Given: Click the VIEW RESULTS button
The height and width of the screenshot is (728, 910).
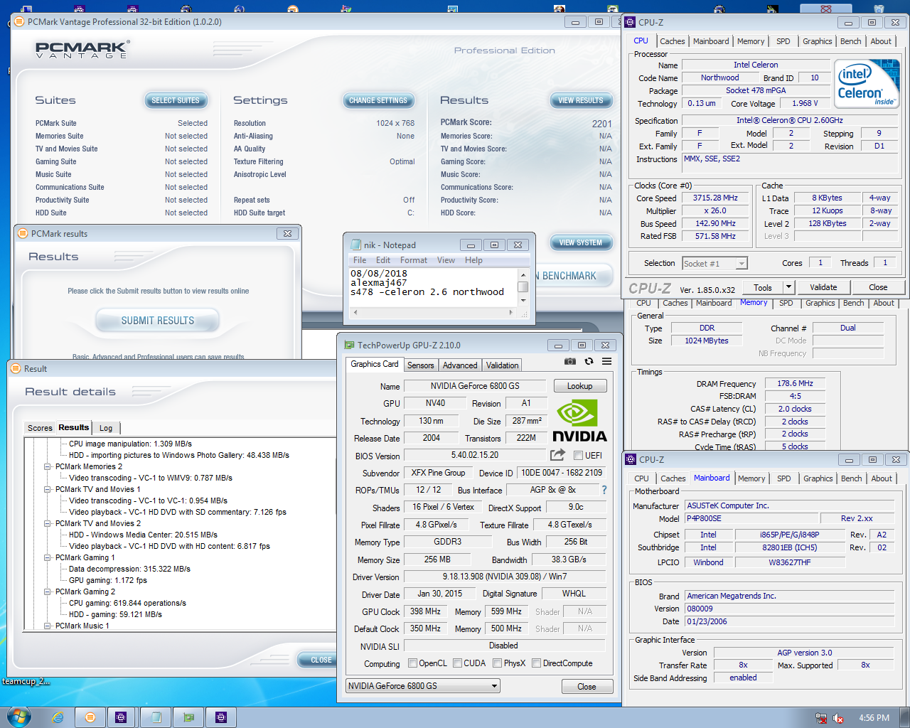Looking at the screenshot, I should [x=580, y=100].
